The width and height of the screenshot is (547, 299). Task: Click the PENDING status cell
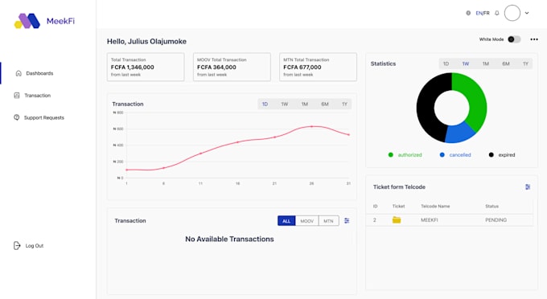496,220
